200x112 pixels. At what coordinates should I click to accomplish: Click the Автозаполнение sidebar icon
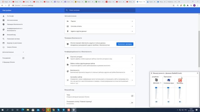pyautogui.click(x=3, y=20)
